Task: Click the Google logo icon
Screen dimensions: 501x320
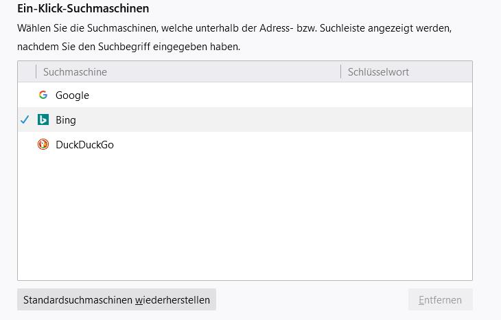Action: click(x=43, y=95)
